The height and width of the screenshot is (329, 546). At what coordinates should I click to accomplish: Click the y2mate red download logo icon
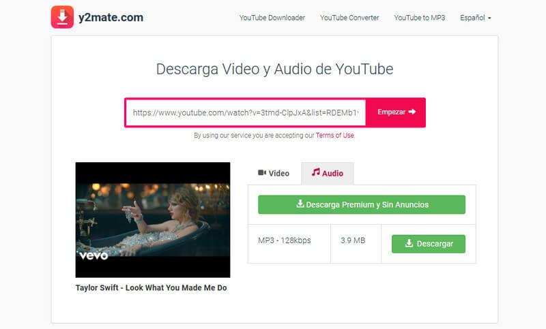coord(62,17)
